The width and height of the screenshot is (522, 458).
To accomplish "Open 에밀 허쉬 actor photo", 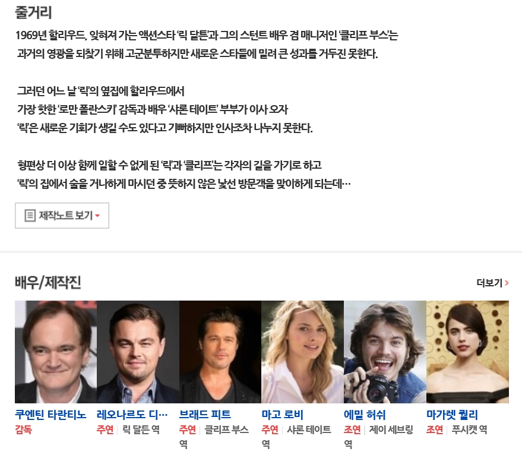I will 385,352.
